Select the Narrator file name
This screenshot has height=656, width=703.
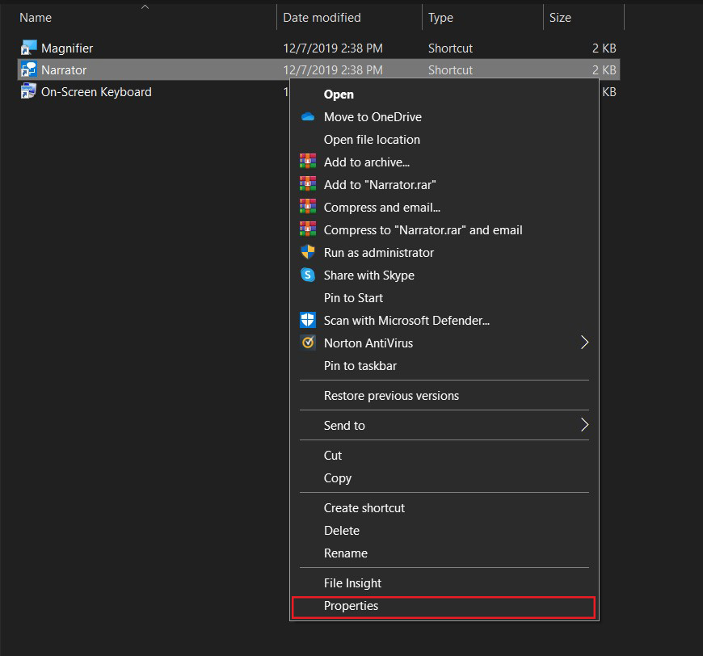tap(64, 70)
